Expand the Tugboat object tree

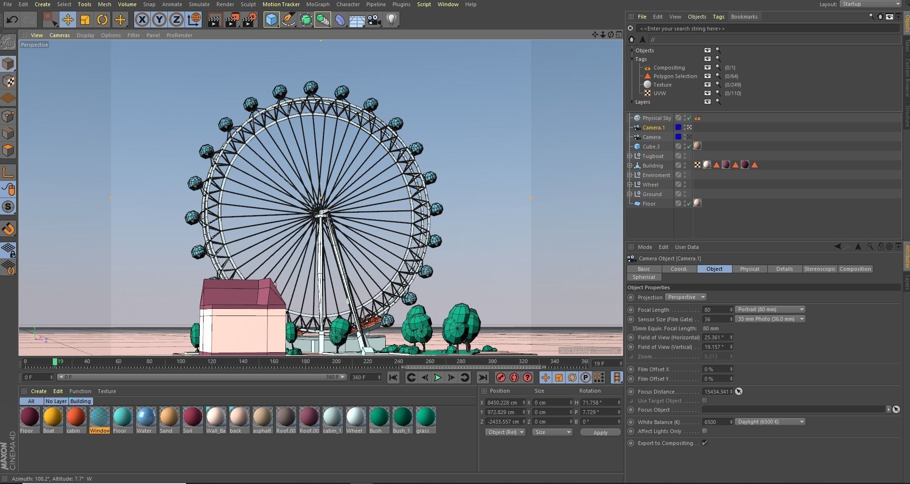point(630,156)
